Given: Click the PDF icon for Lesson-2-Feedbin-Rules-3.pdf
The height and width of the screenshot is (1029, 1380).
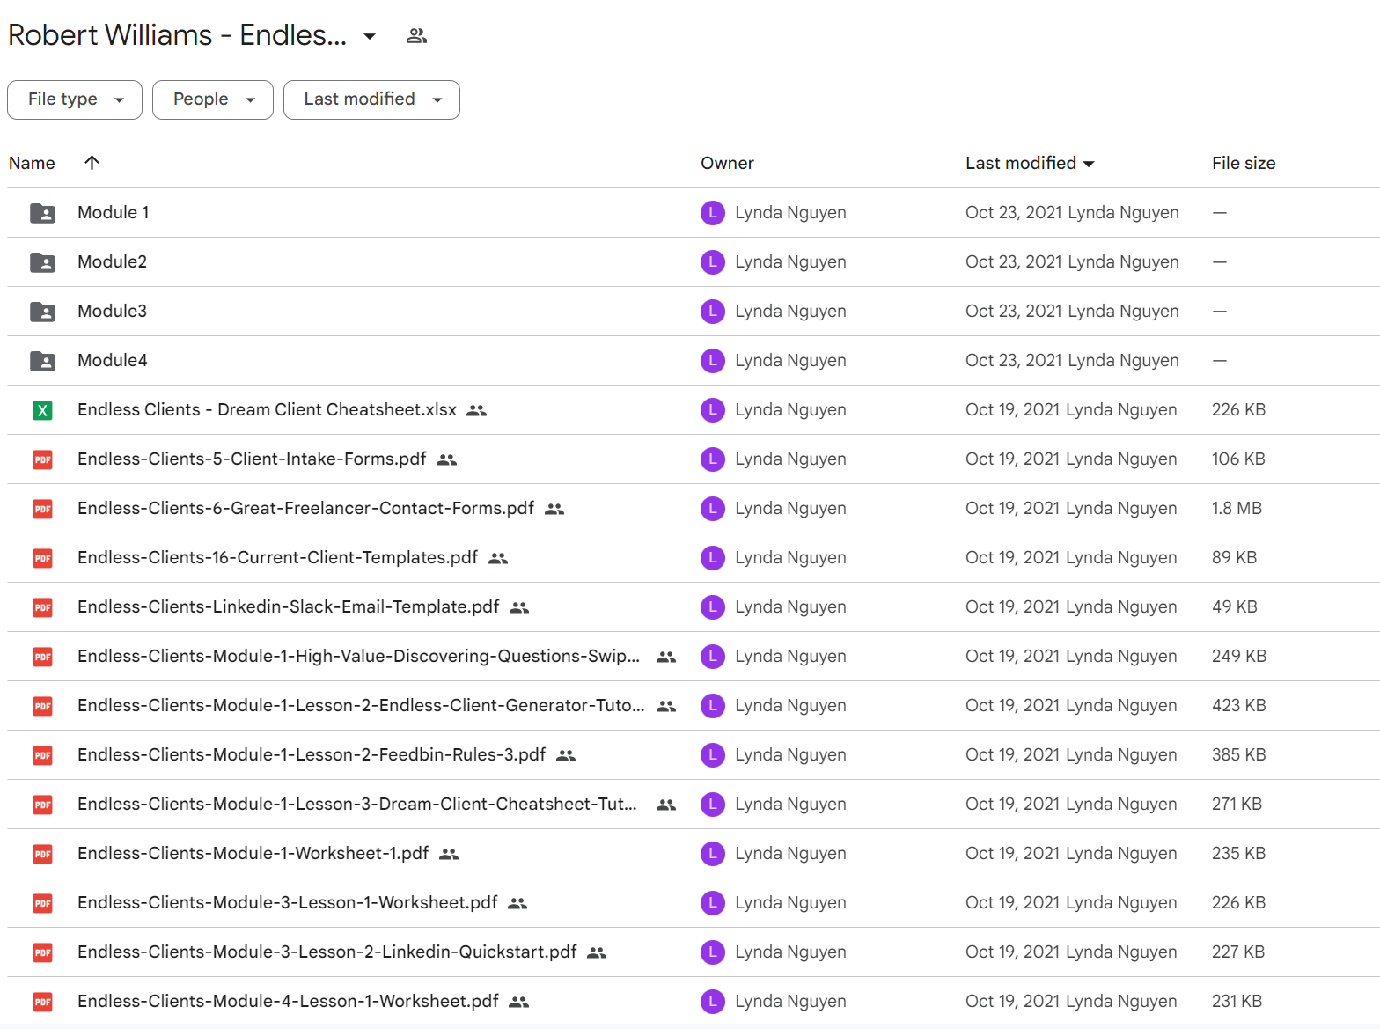Looking at the screenshot, I should pyautogui.click(x=42, y=755).
